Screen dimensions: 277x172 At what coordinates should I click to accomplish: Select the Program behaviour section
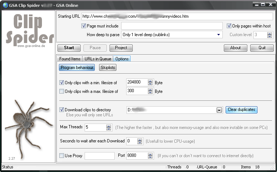tap(77, 68)
